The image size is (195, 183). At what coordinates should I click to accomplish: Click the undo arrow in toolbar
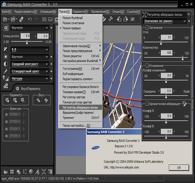coord(30,19)
